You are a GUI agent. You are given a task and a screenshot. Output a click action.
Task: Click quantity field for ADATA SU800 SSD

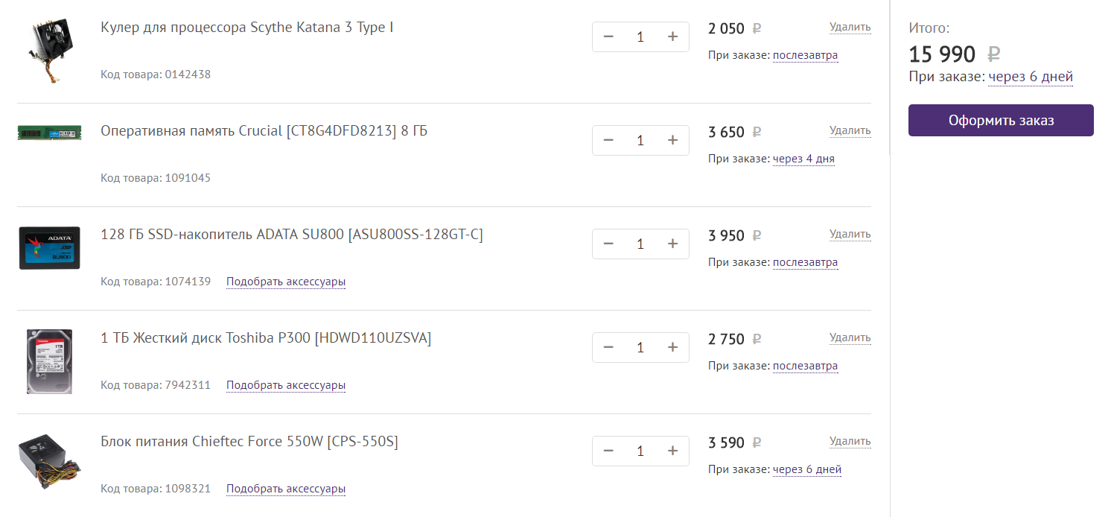tap(640, 244)
